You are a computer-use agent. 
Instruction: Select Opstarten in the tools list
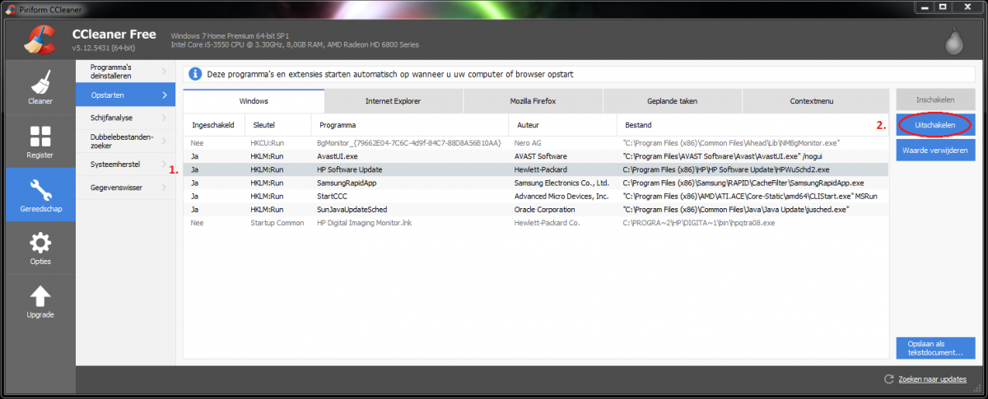pos(125,95)
